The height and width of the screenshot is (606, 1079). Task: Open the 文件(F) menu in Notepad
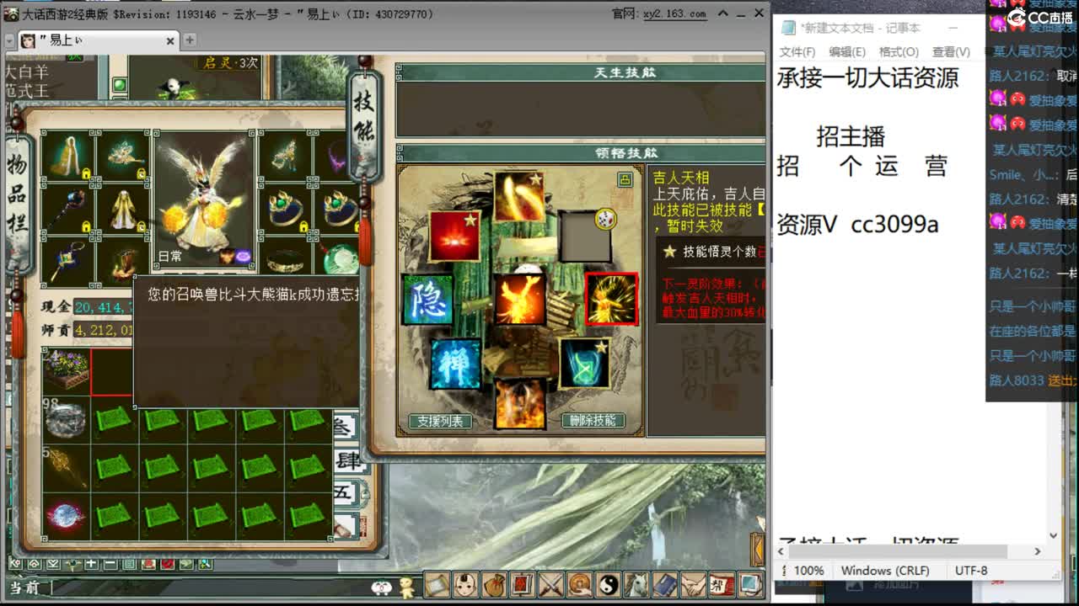[797, 52]
